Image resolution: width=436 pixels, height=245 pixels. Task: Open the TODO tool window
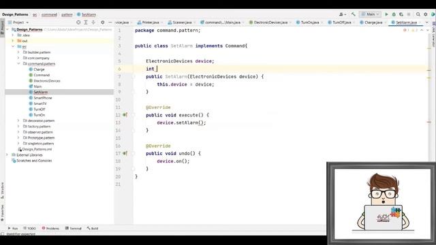coord(29,229)
